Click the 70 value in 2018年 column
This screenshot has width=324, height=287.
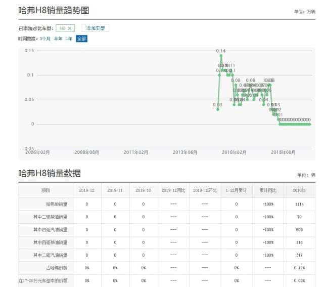299,217
